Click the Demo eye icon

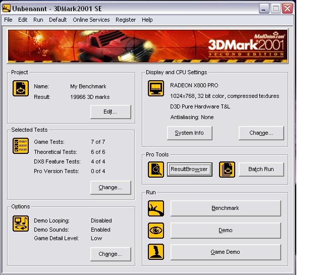click(x=156, y=231)
